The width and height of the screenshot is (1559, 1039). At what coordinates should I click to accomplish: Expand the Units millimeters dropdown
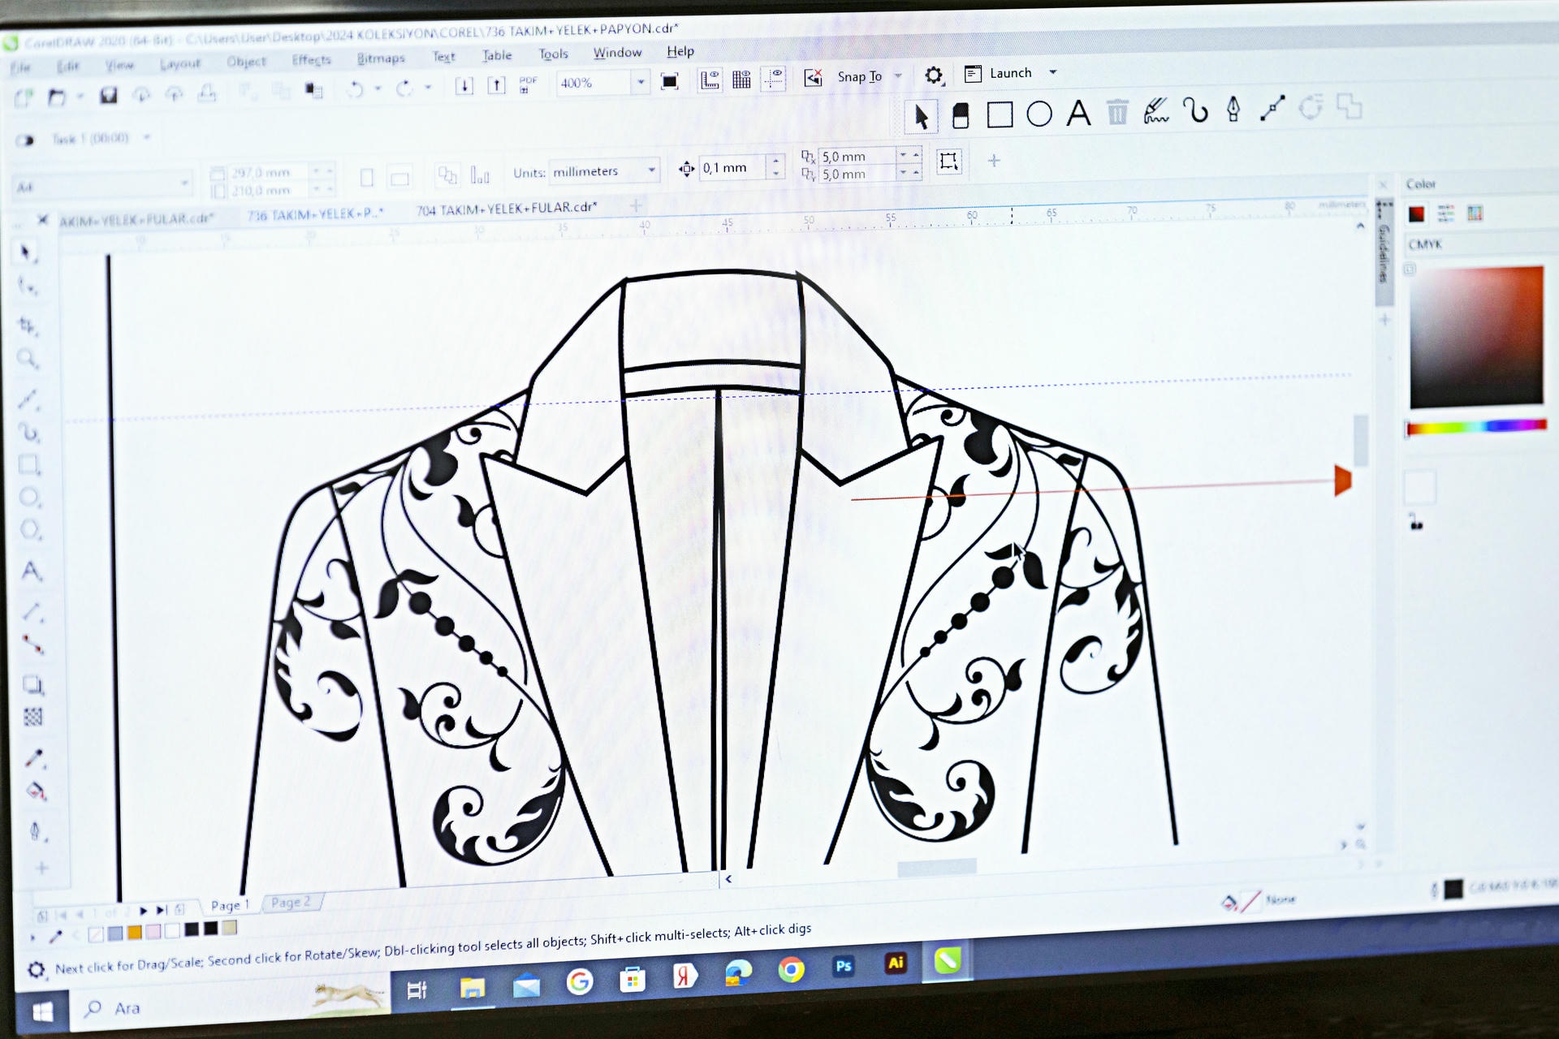point(651,170)
